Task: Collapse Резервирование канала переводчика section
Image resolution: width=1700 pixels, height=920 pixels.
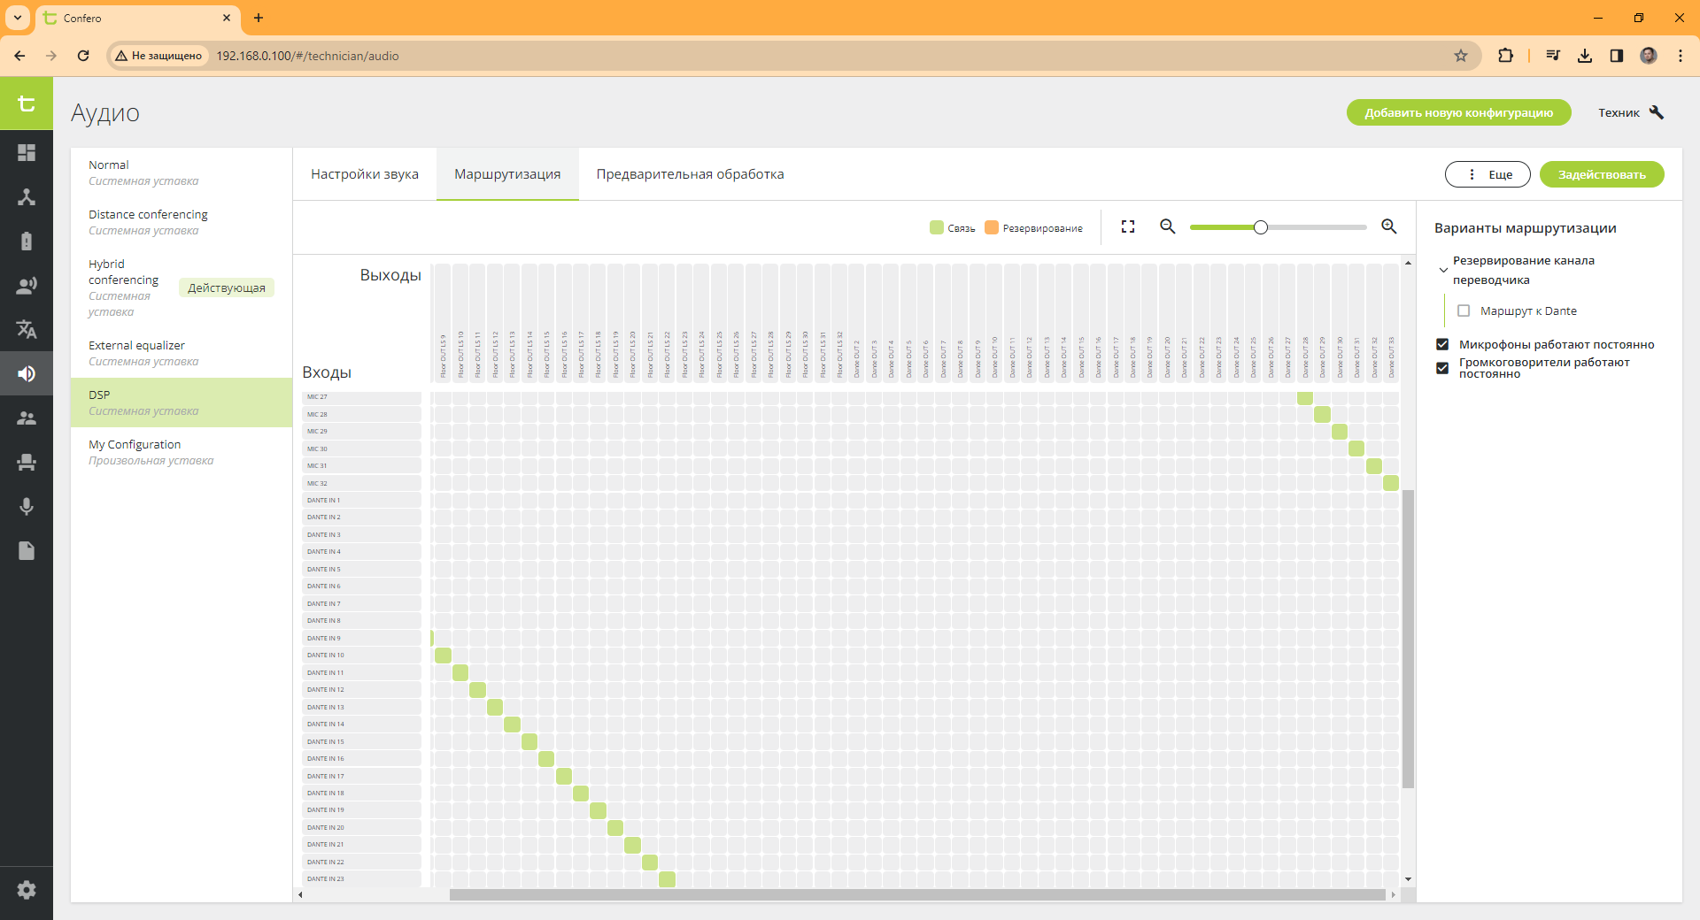Action: (1443, 270)
